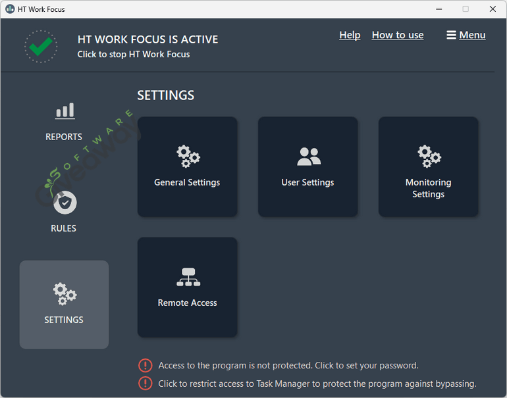This screenshot has height=398, width=507.
Task: Click the hamburger Menu icon
Action: (x=451, y=35)
